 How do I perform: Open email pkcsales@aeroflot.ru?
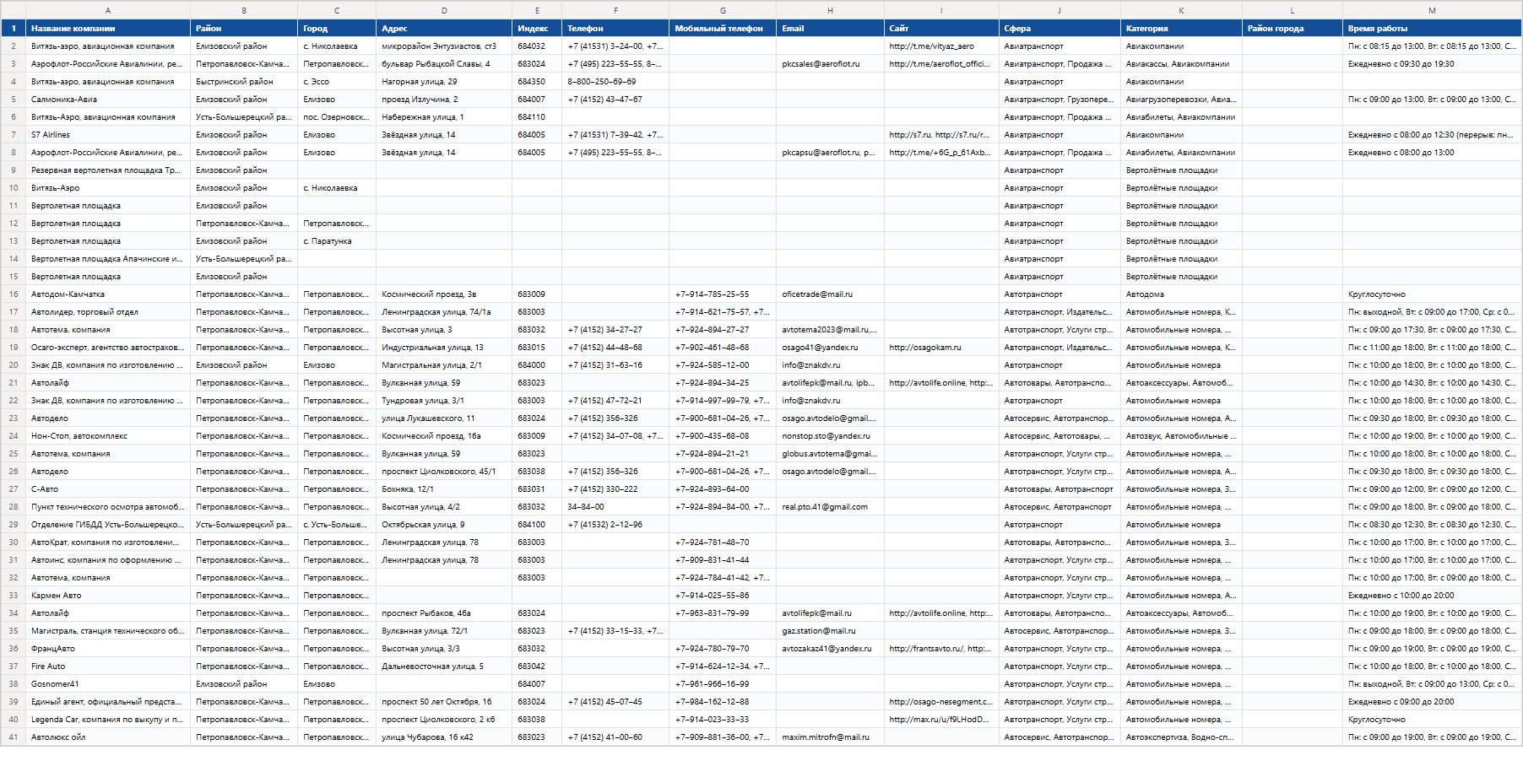830,64
